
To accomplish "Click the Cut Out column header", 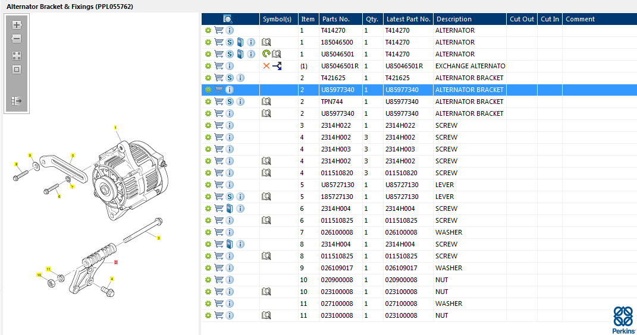I will pos(522,19).
